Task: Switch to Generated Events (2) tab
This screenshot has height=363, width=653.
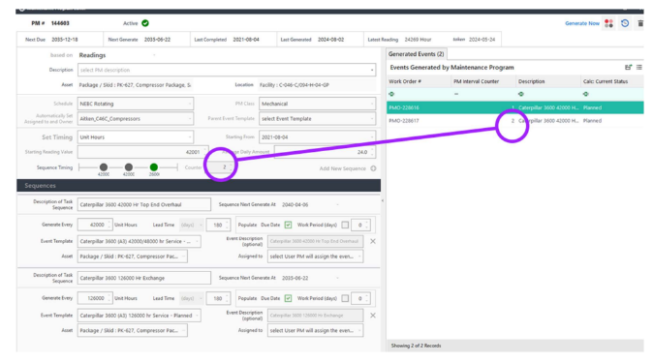Action: click(x=416, y=54)
